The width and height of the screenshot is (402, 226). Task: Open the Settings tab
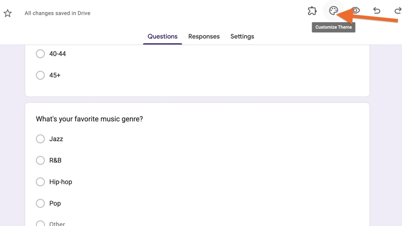242,36
